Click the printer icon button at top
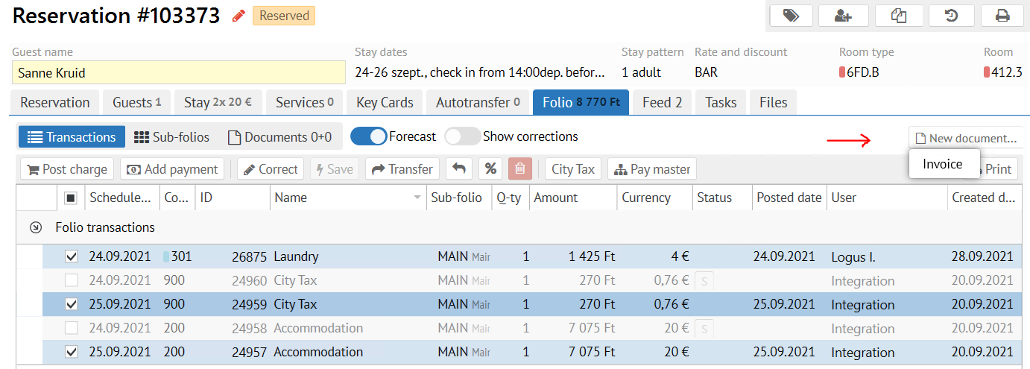 [x=1002, y=16]
